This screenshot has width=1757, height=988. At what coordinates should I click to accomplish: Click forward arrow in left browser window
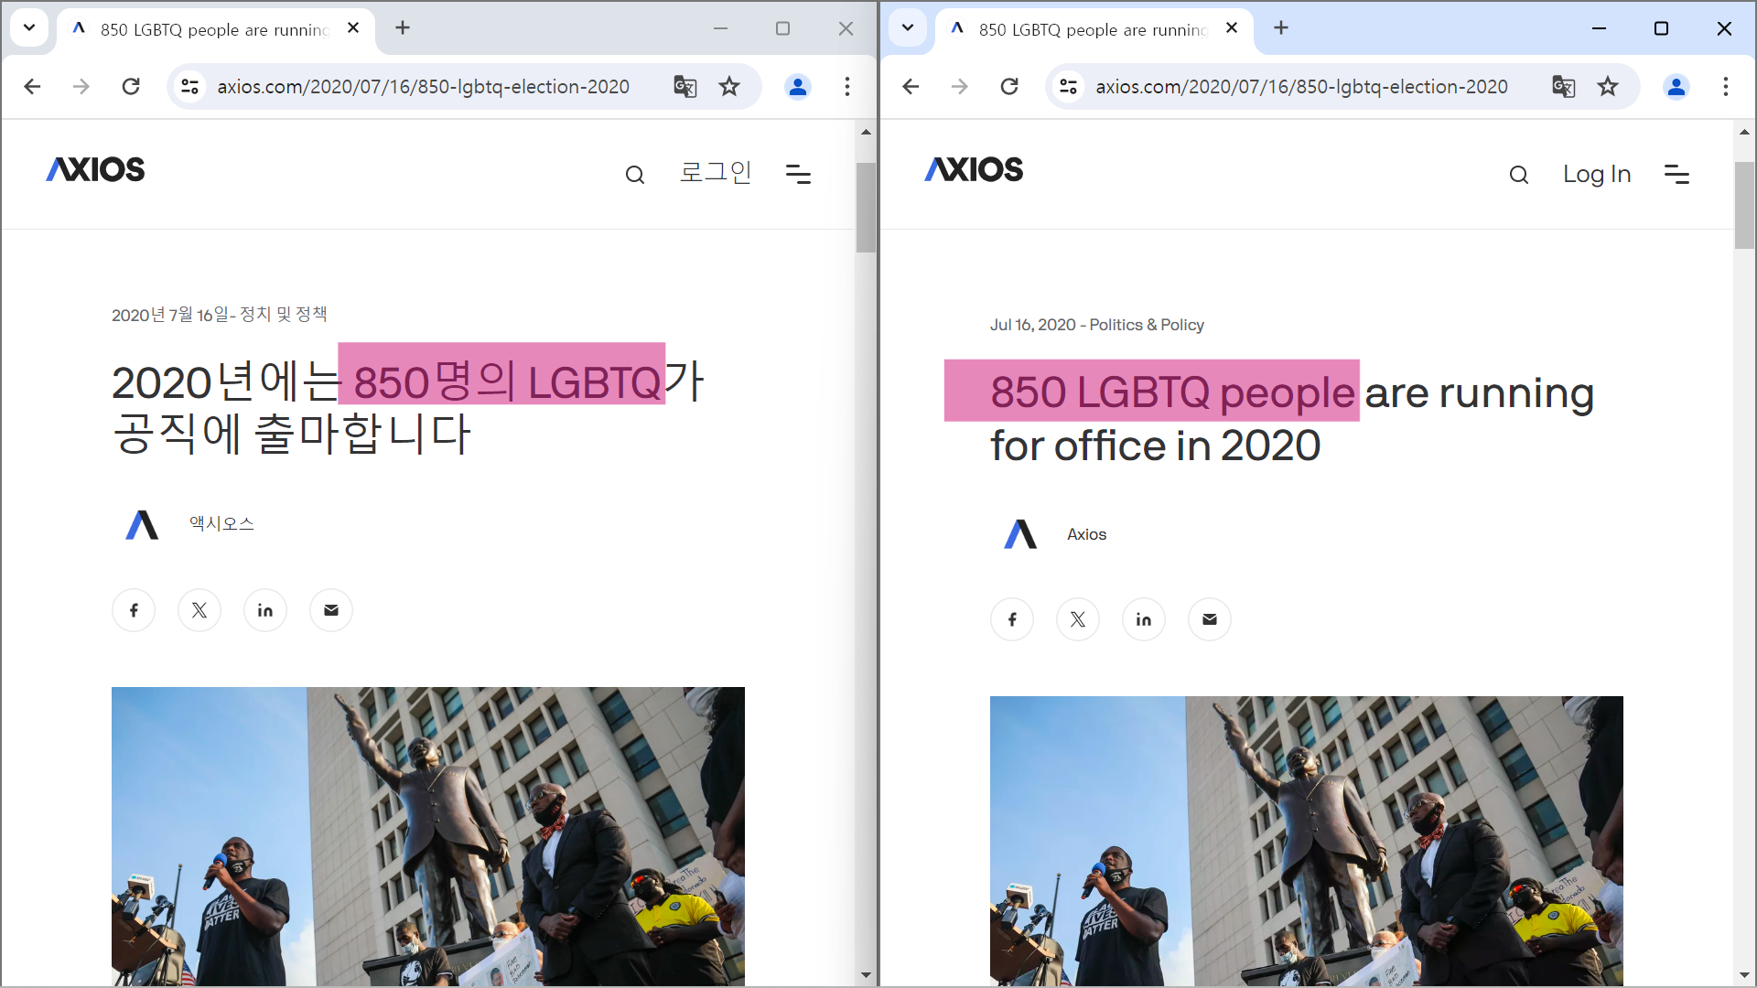(x=81, y=86)
